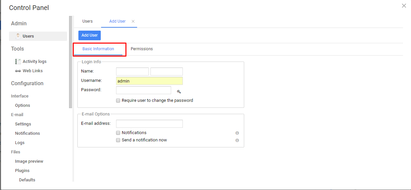The image size is (411, 190).
Task: Click the Files heading in sidebar
Action: (x=16, y=152)
